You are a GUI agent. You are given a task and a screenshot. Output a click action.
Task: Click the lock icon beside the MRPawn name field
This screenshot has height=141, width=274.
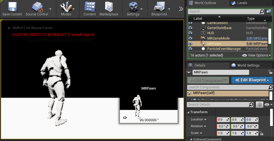270,72
